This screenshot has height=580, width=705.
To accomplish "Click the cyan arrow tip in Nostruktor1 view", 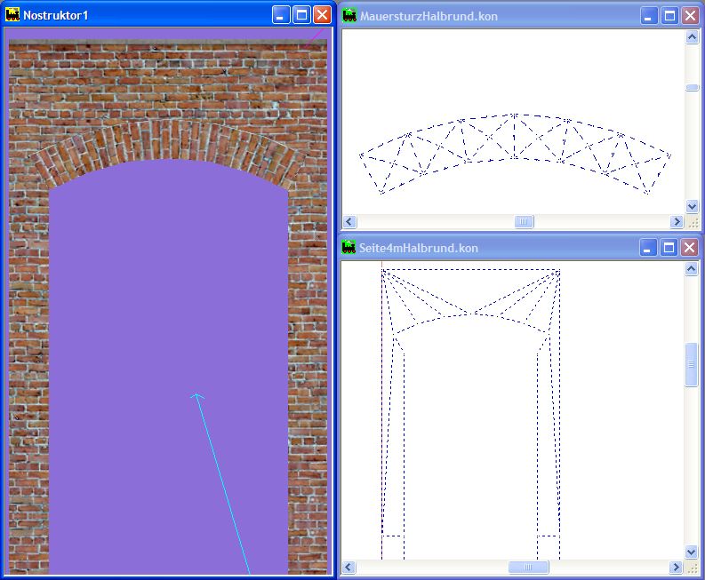I will 197,395.
